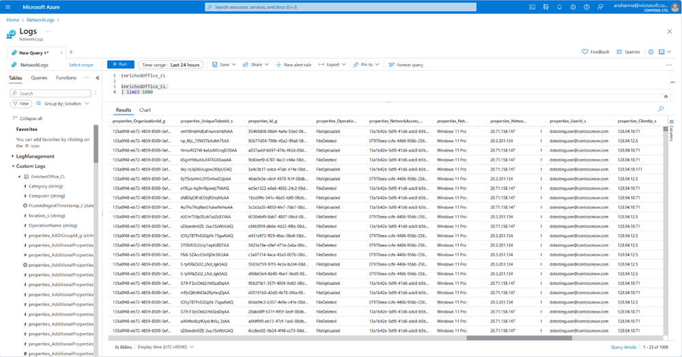This screenshot has height=357, width=682.
Task: Expand the LogManagement group
Action: tap(12, 156)
